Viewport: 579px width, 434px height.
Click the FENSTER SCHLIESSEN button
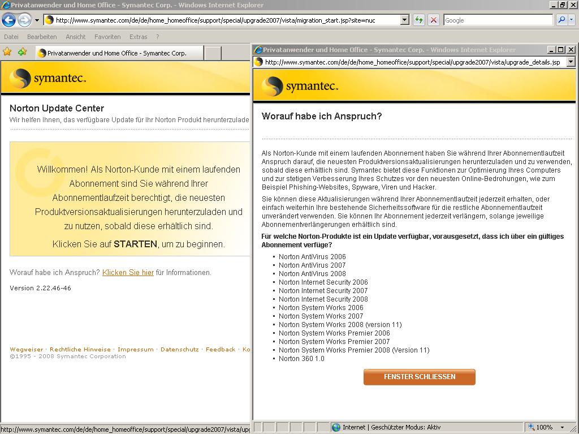[419, 377]
